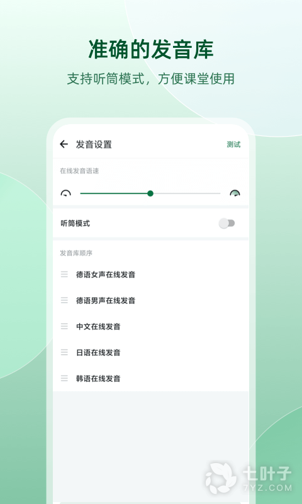
Task: Tap the 听筒模式 label text
Action: pos(75,224)
